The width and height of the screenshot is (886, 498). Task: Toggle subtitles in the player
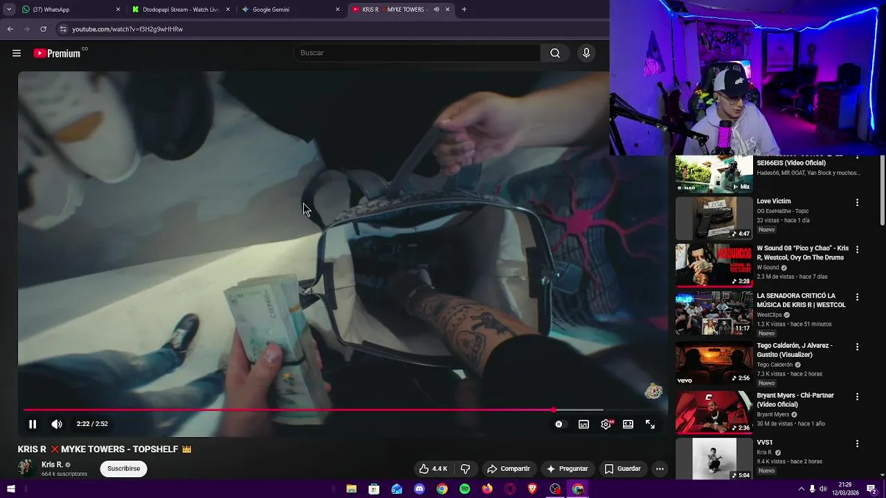584,424
